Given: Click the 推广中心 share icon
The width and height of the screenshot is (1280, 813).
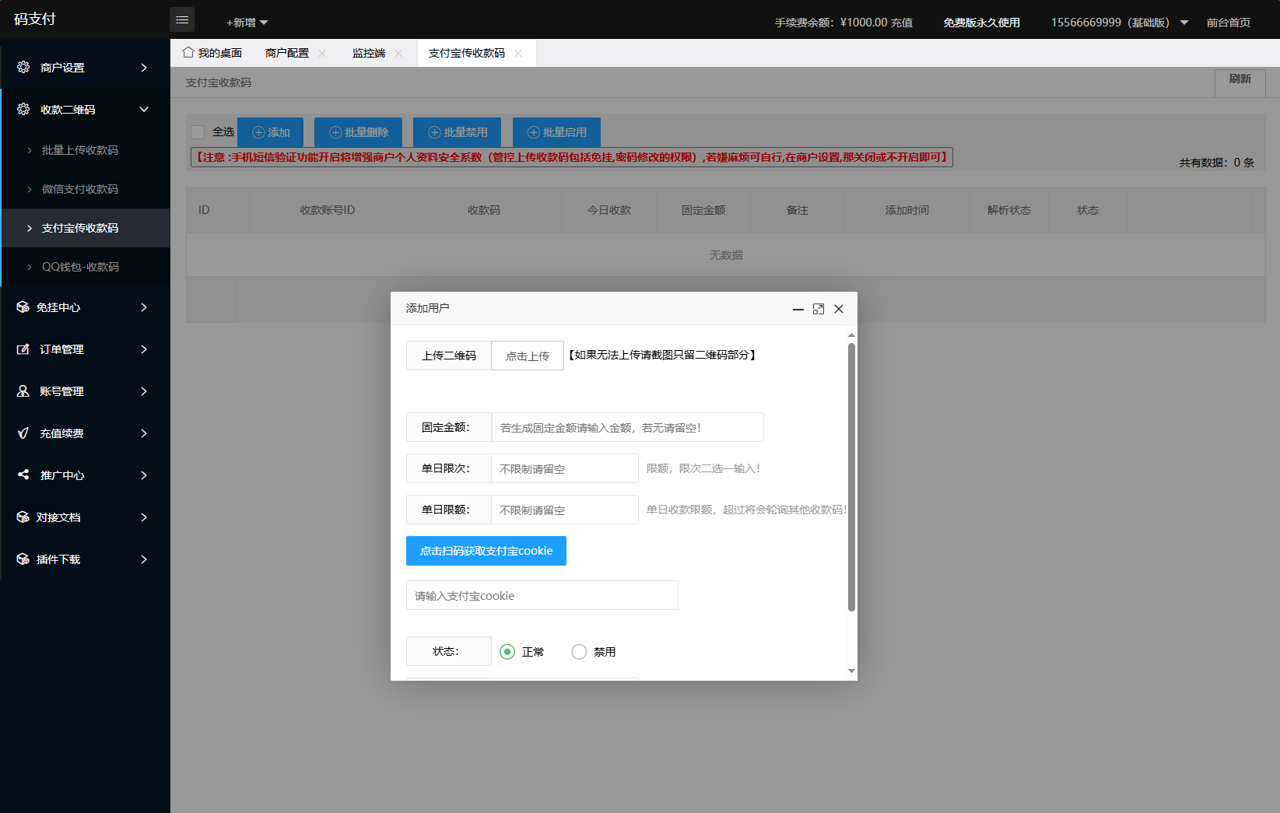Looking at the screenshot, I should pyautogui.click(x=23, y=475).
